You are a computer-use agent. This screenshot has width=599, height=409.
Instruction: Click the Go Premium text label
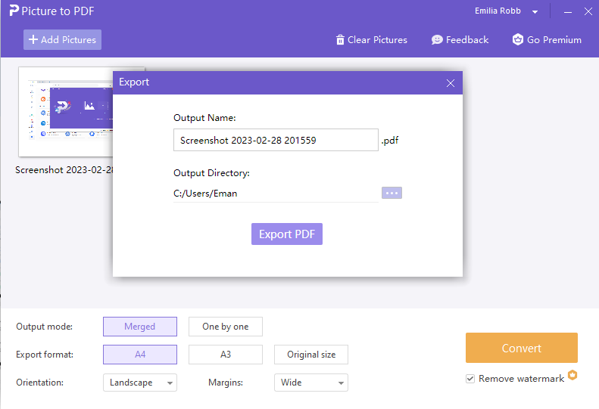click(x=554, y=39)
